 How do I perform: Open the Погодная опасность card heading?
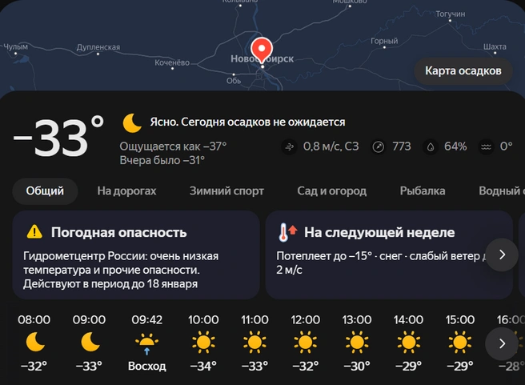pos(119,232)
